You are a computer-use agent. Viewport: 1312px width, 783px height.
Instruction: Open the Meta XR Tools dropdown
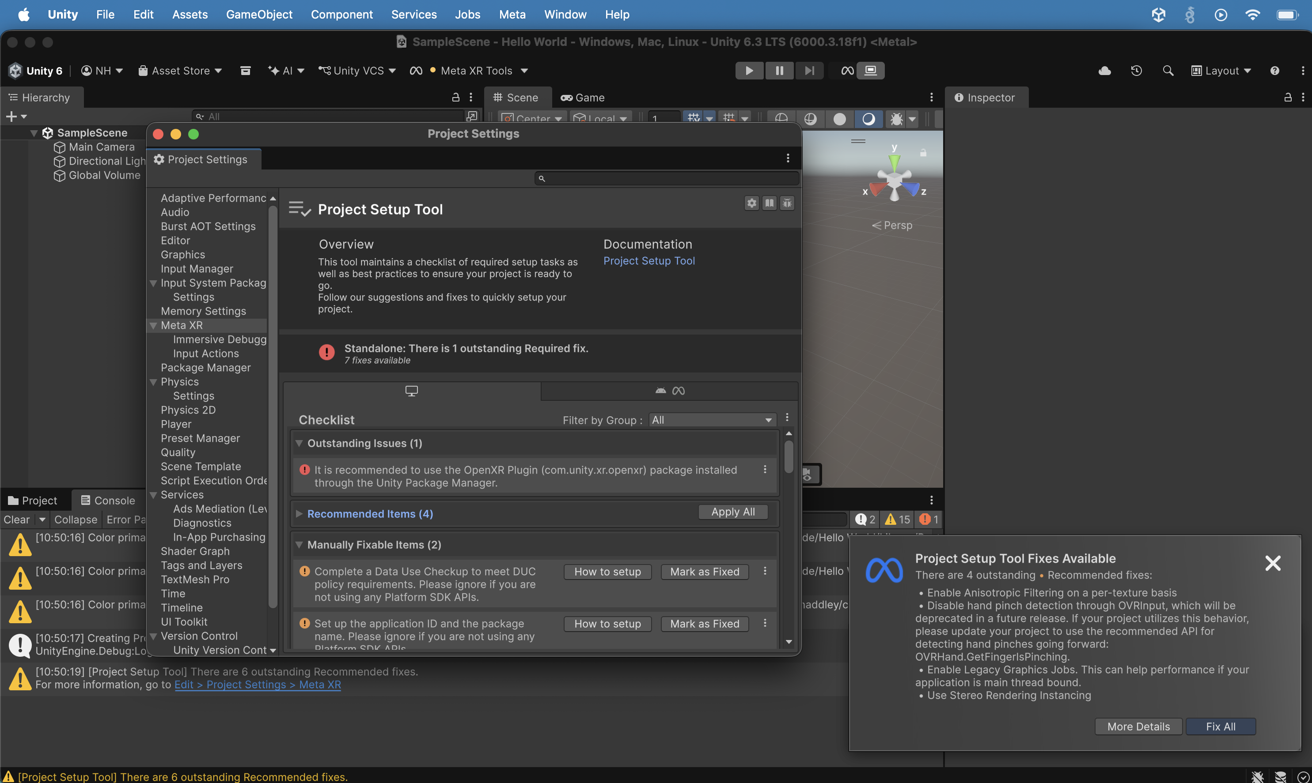pos(469,71)
